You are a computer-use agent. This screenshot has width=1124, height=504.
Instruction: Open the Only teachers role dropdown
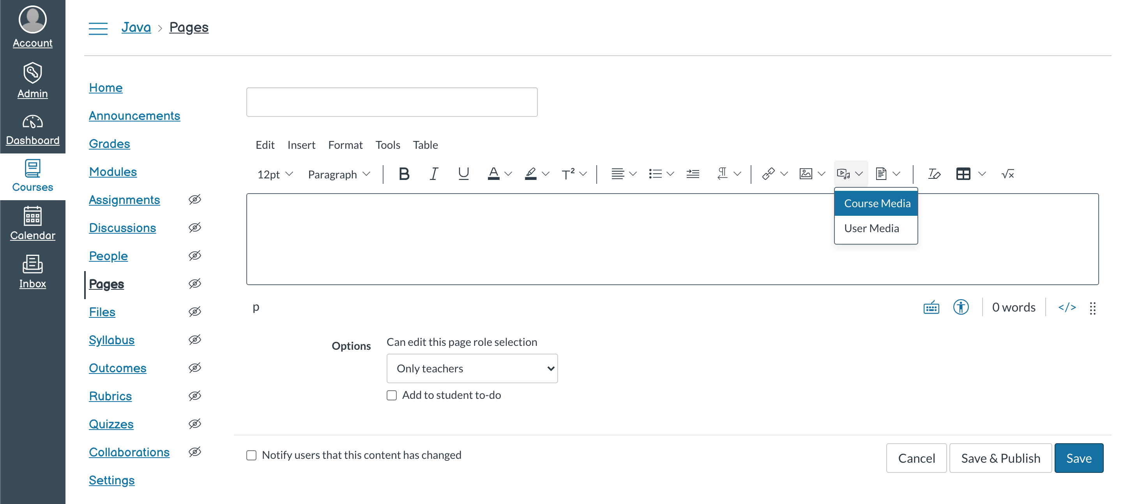[472, 368]
